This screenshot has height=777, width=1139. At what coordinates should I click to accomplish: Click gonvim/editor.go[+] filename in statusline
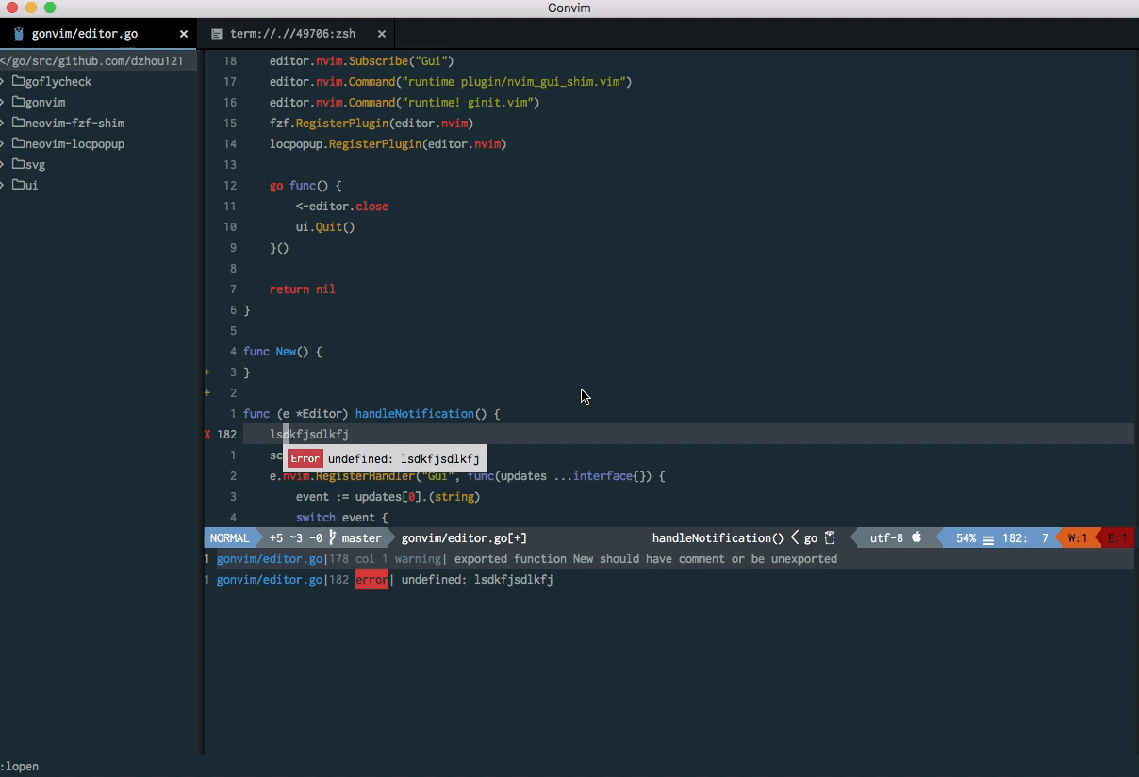(x=464, y=538)
